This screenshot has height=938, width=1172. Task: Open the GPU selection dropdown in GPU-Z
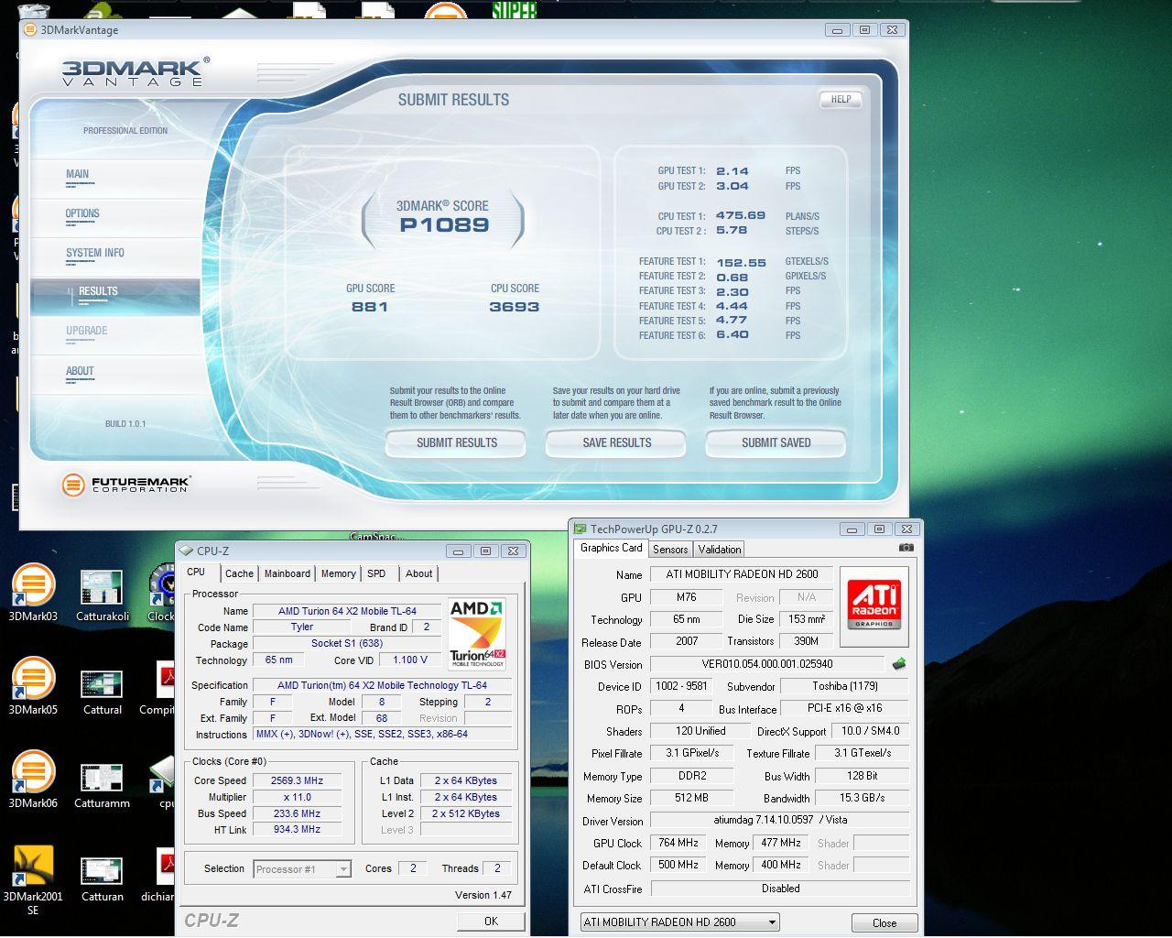679,922
